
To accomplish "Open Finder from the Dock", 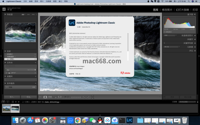I will pos(16,120).
